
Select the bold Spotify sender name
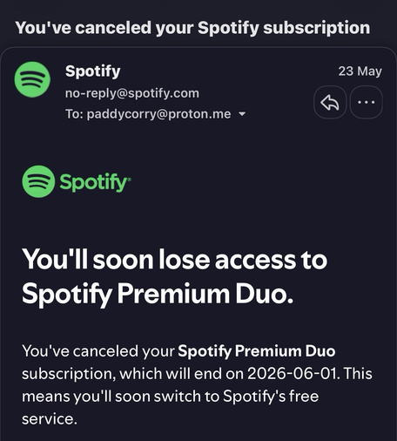[x=92, y=71]
